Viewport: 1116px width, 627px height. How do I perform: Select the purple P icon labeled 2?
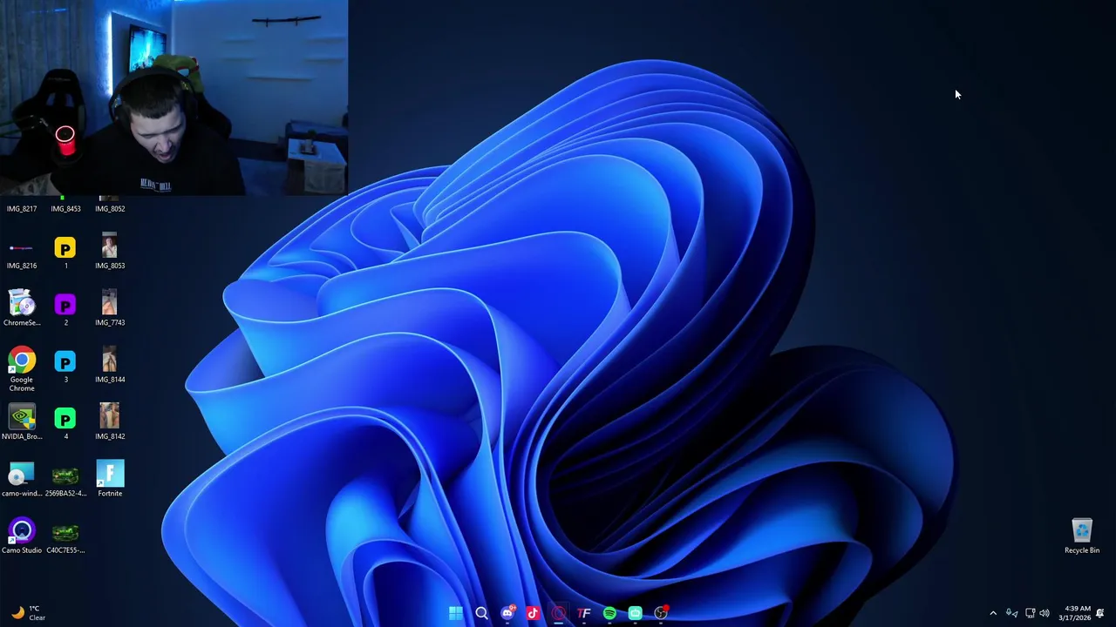pos(65,305)
